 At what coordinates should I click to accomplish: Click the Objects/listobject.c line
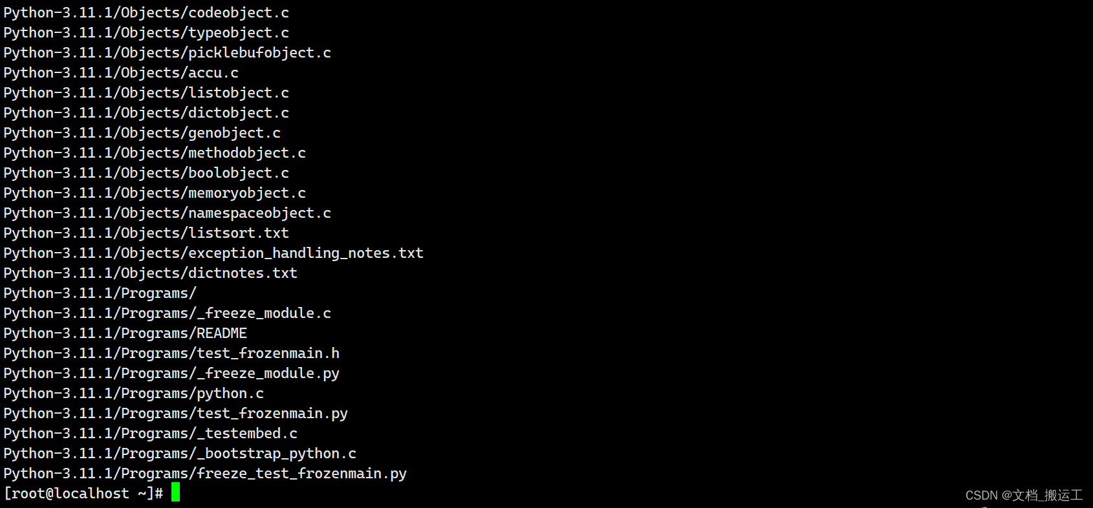pyautogui.click(x=146, y=93)
